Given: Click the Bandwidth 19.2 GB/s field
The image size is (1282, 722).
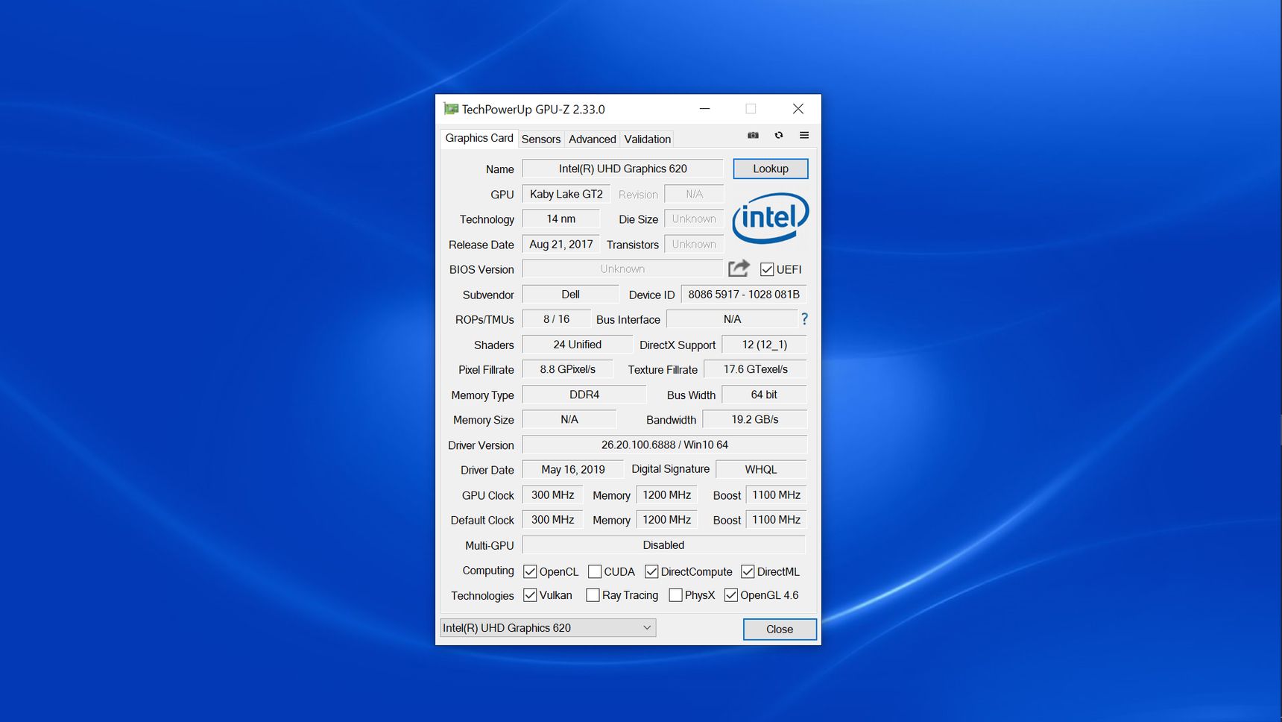Looking at the screenshot, I should point(755,419).
